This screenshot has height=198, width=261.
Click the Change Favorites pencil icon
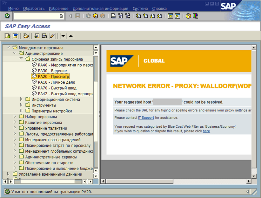pyautogui.click(x=52, y=36)
